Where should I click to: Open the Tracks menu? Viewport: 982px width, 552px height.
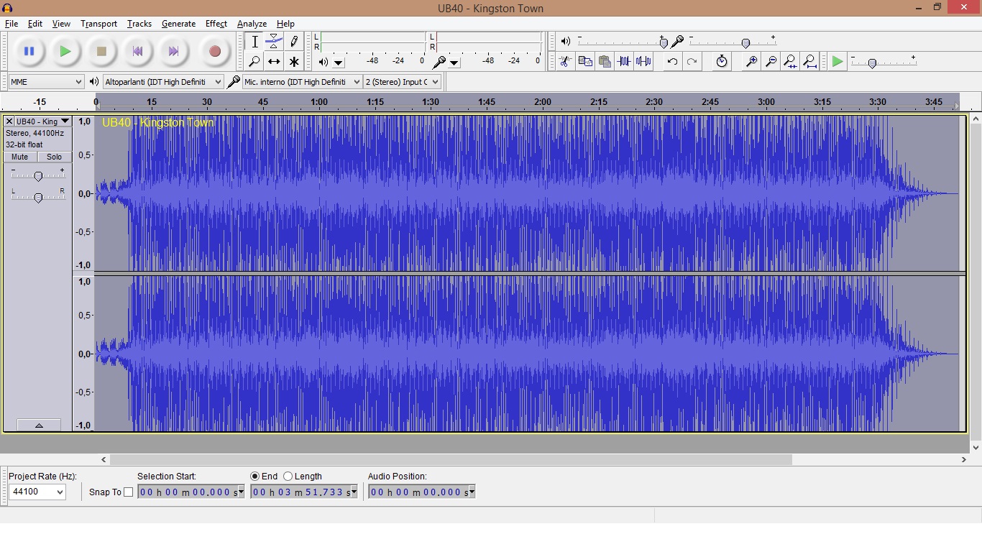[139, 24]
